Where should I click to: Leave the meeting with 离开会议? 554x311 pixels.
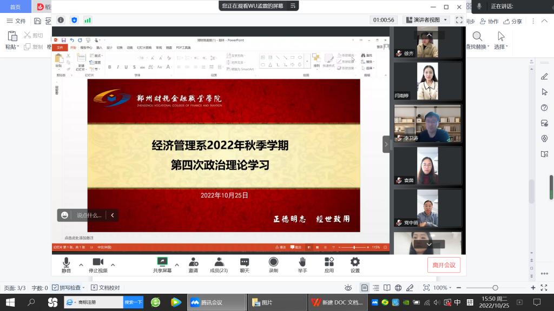click(444, 265)
